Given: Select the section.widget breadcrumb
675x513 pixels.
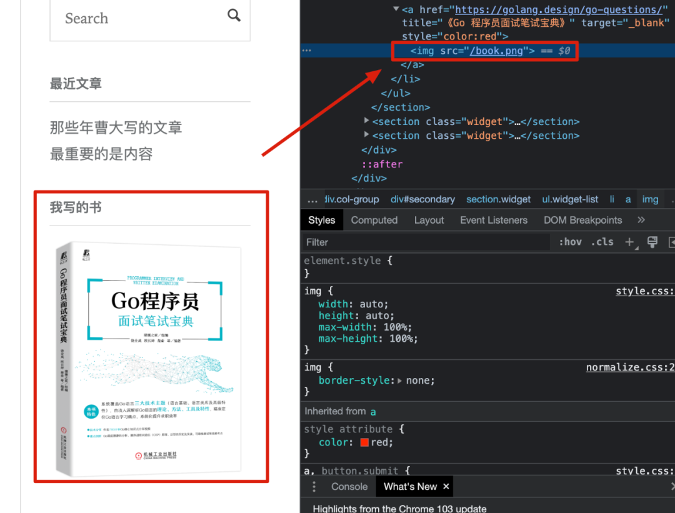Looking at the screenshot, I should (x=498, y=199).
